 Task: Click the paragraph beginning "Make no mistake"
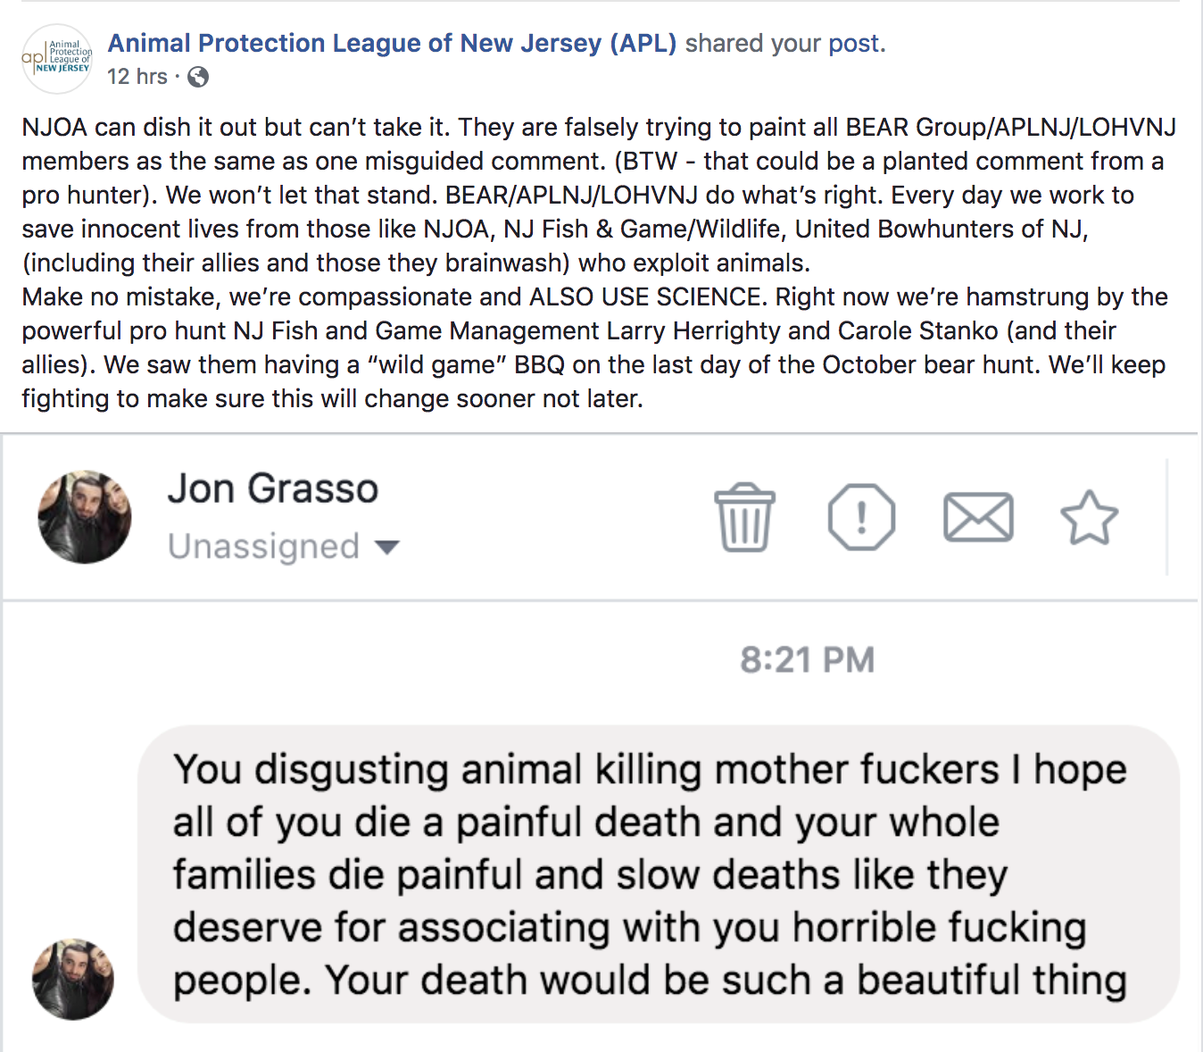point(594,347)
